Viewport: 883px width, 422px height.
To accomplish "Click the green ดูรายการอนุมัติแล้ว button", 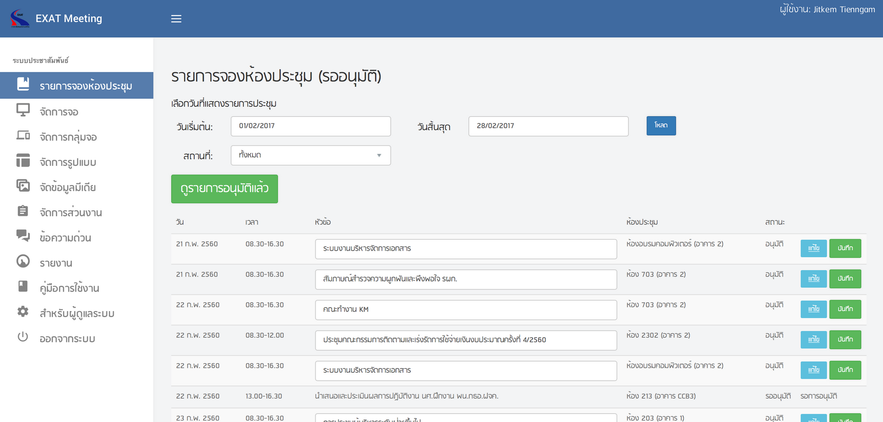I will click(224, 189).
